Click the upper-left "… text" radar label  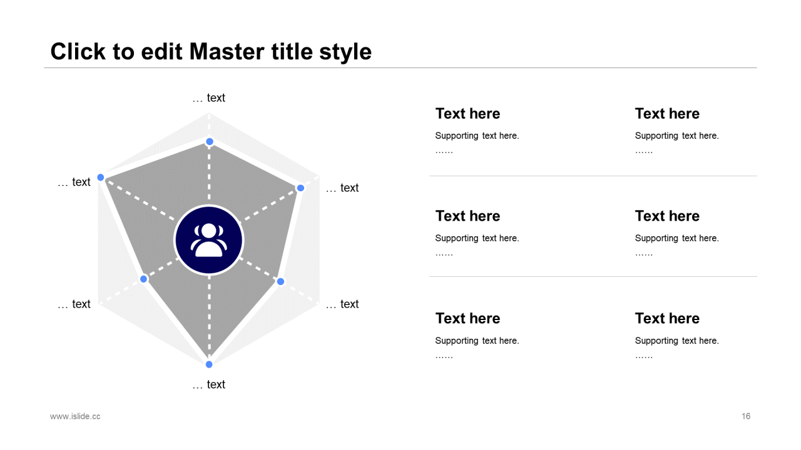[x=74, y=182]
